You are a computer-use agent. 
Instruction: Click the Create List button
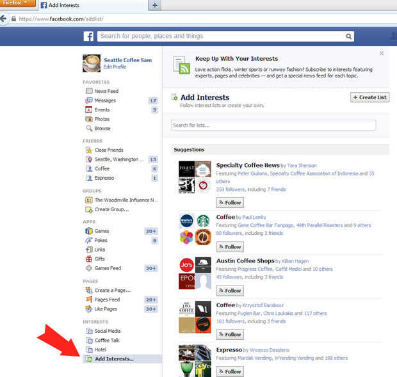point(369,97)
